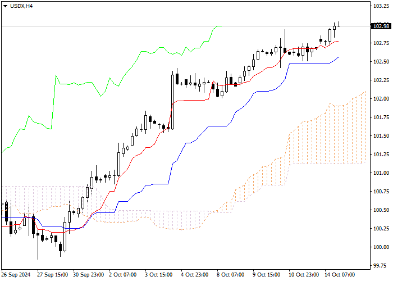Click the 101.50 price axis label
The image size is (393, 281).
[x=381, y=136]
